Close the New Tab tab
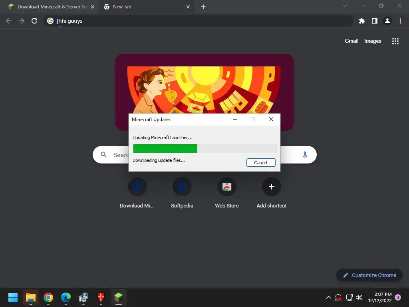 pyautogui.click(x=188, y=7)
